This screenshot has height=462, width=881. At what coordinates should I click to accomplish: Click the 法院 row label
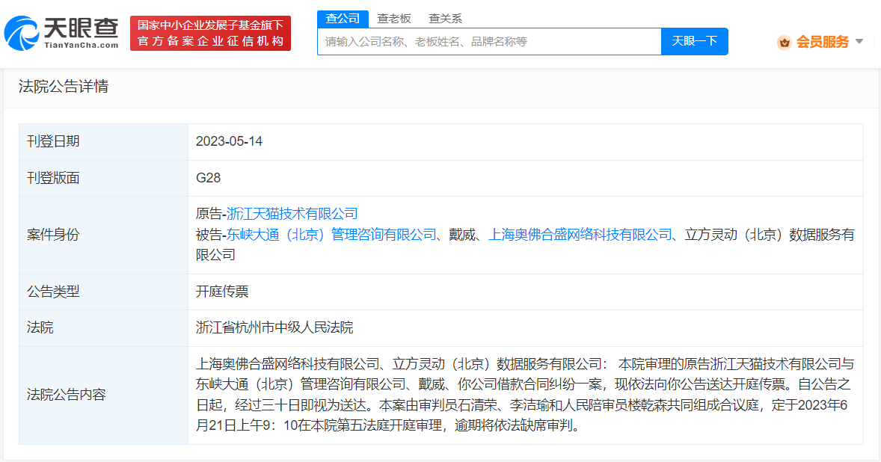coord(40,327)
